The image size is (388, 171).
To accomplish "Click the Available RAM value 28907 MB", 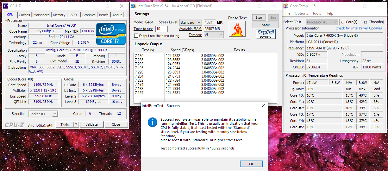I will (212, 29).
